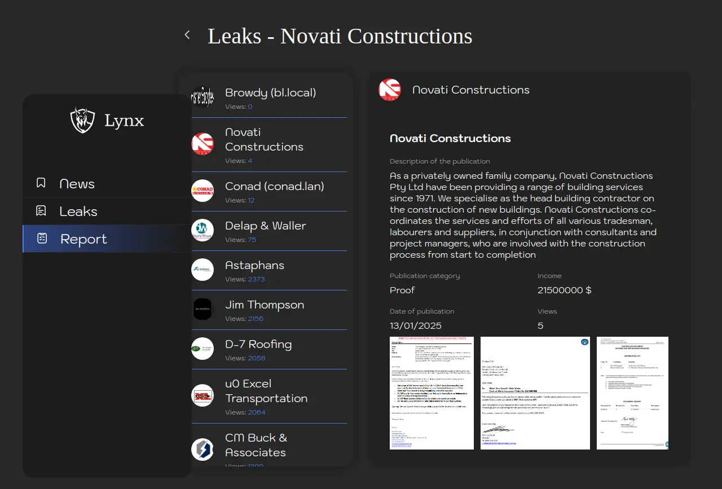Click the Report checklist icon

tap(42, 239)
